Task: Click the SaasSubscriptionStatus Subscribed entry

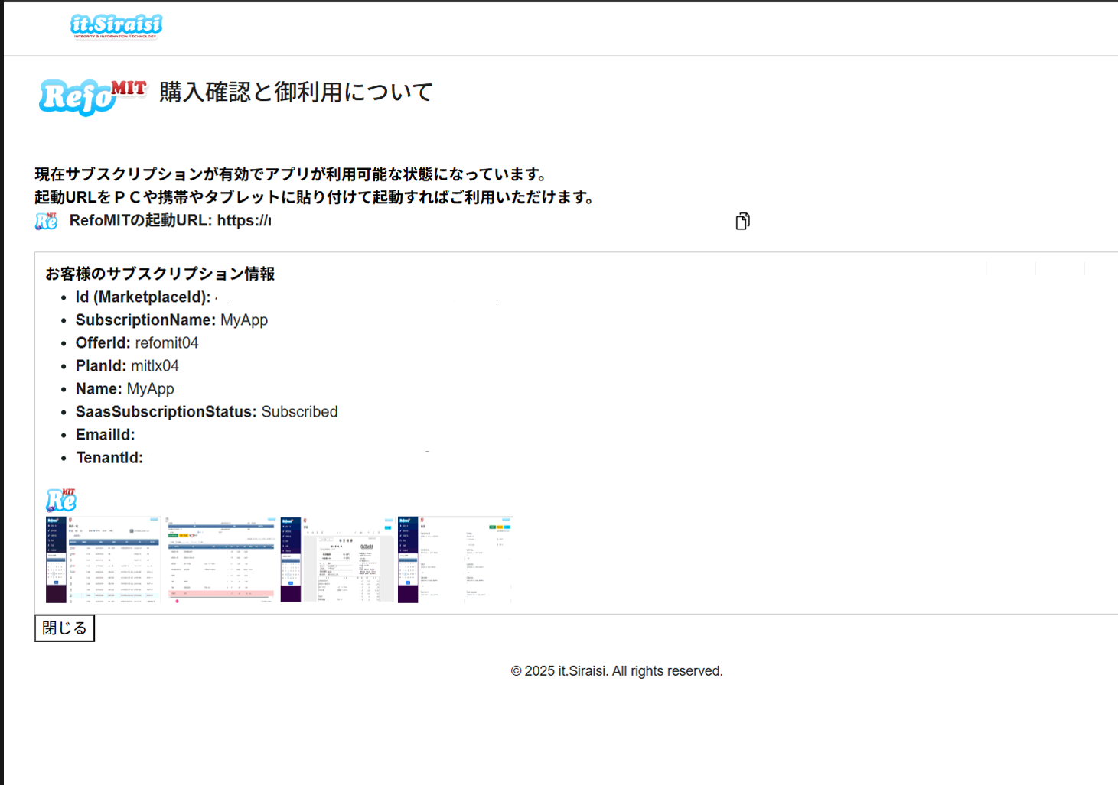Action: pyautogui.click(x=207, y=412)
